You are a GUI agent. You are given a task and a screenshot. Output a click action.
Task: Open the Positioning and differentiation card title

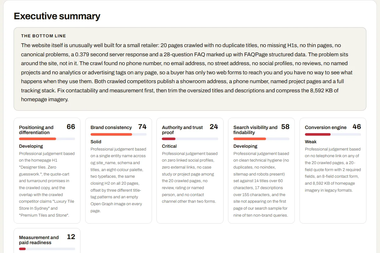click(x=36, y=130)
